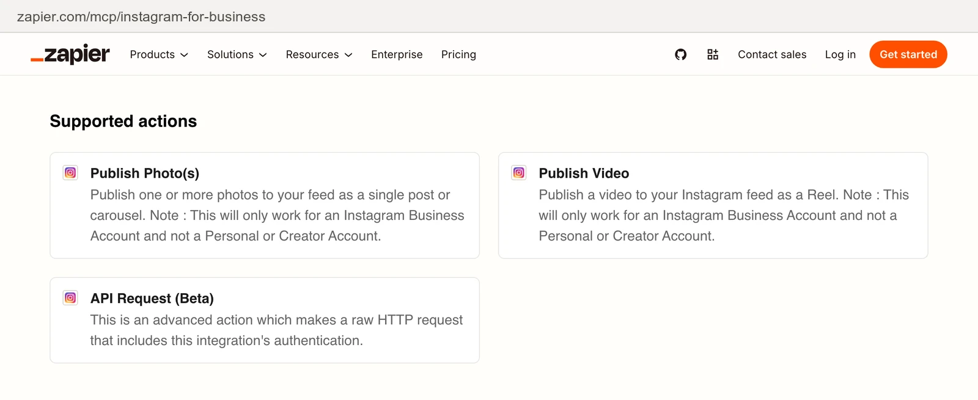The height and width of the screenshot is (400, 978).
Task: Expand the Solutions dropdown menu
Action: (x=237, y=54)
